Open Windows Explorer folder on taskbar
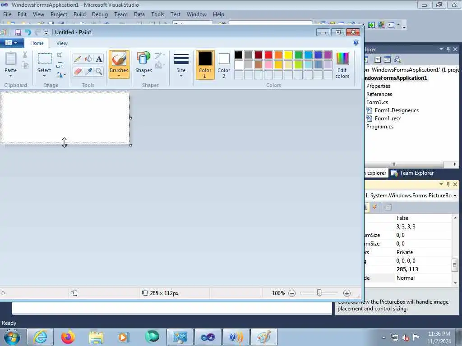Screen dimensions: 462x346 tap(96, 337)
